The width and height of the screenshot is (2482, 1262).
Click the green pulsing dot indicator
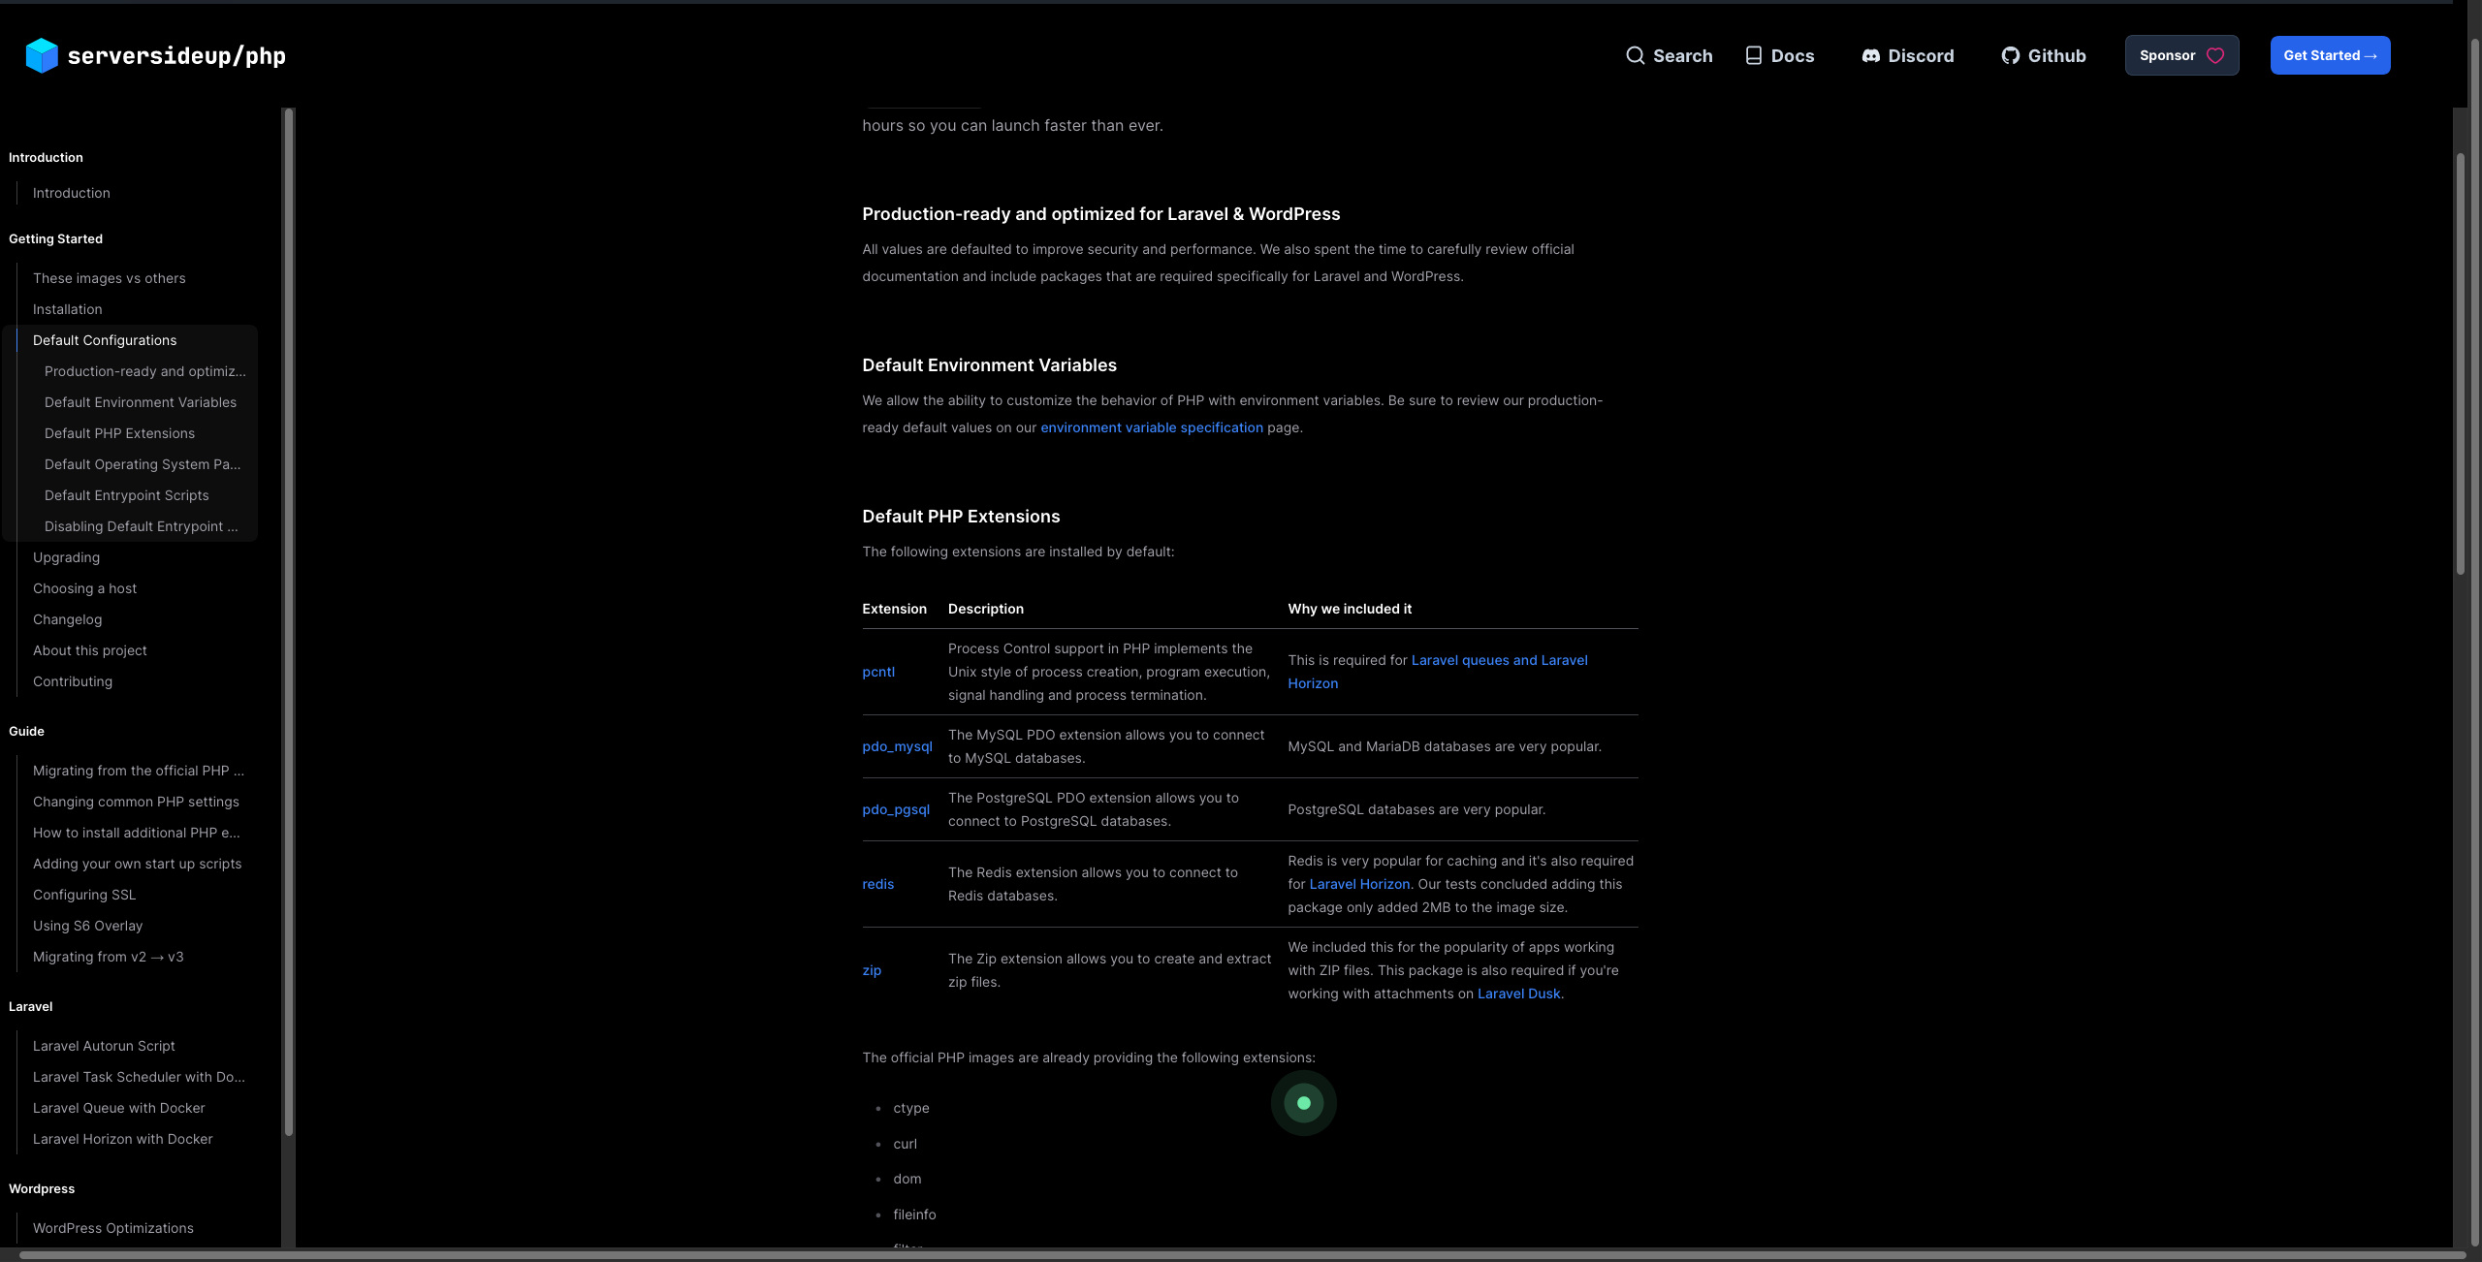tap(1303, 1103)
